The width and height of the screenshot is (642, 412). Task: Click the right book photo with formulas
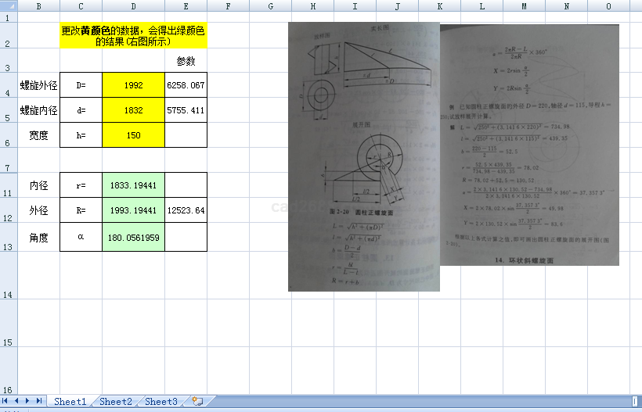(529, 145)
